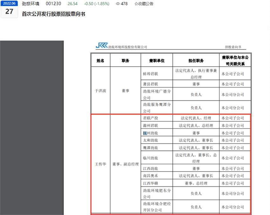
Task: Click the 董事、总经理 cell in 江西华赣 row
Action: pos(196,183)
